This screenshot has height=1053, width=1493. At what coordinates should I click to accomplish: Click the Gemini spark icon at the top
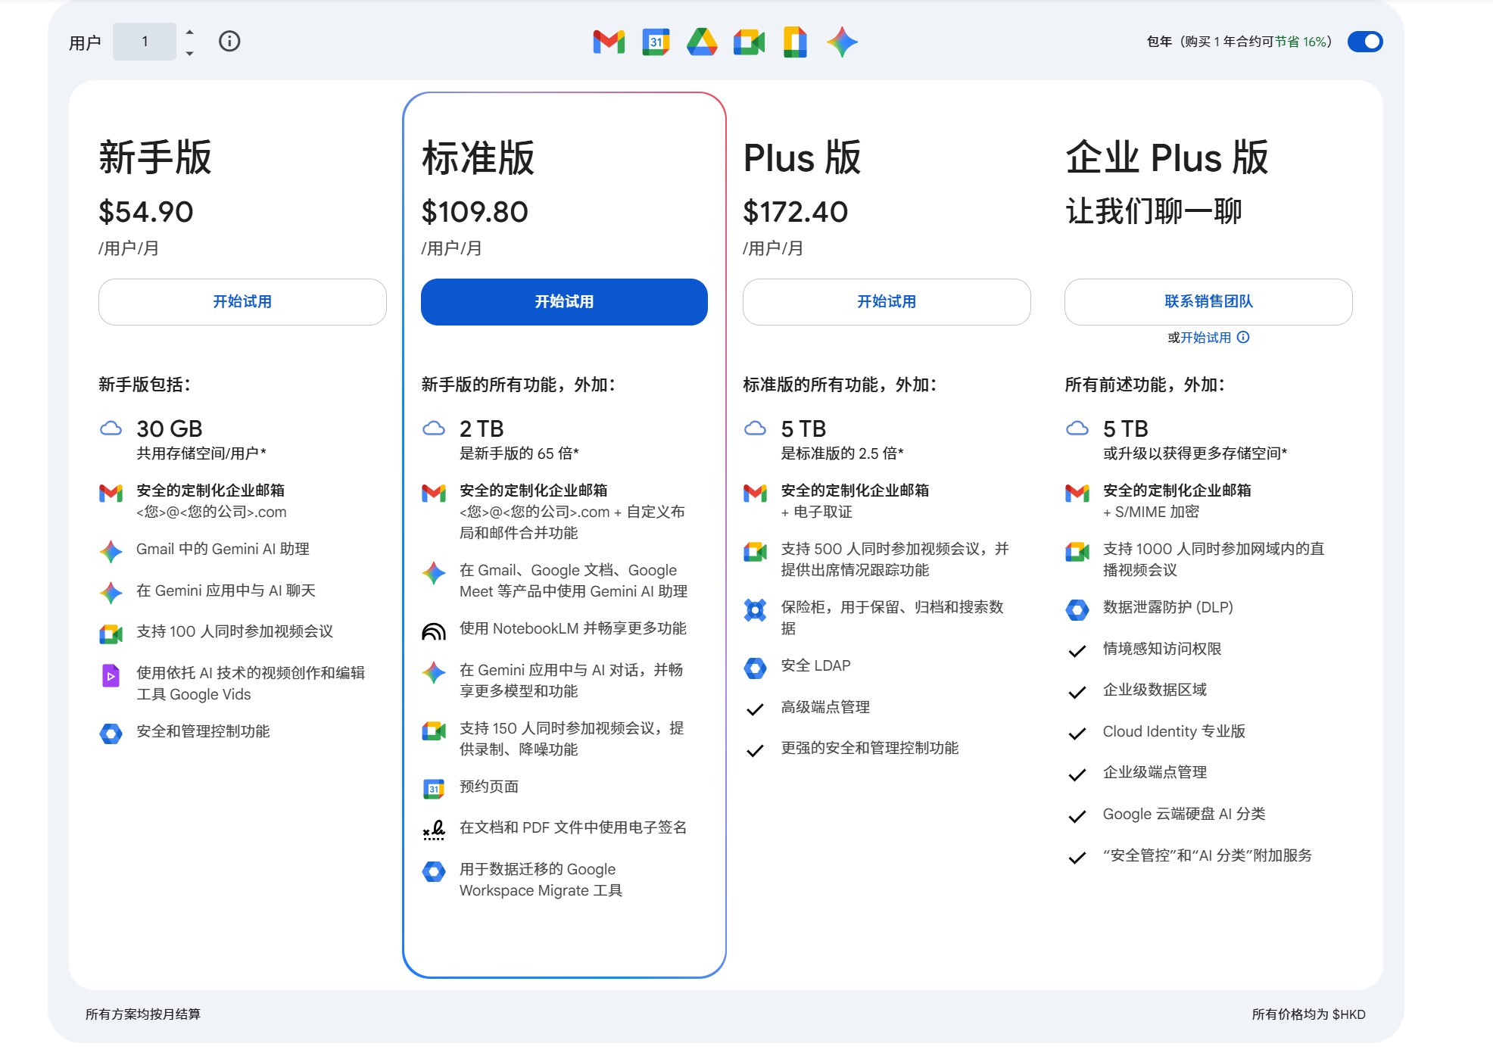point(840,42)
